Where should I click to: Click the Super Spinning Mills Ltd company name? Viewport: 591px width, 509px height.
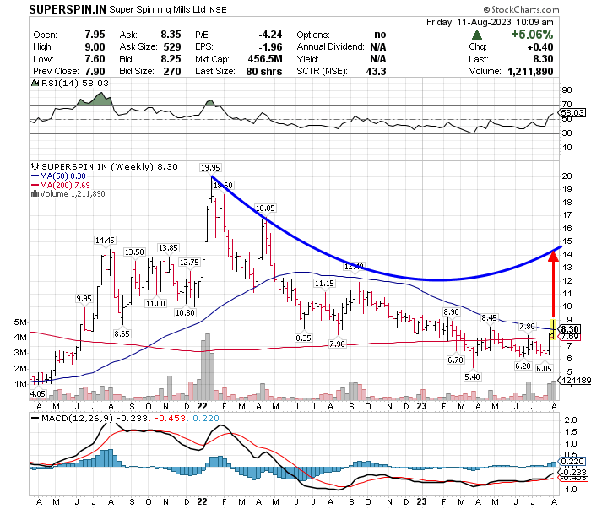[157, 9]
